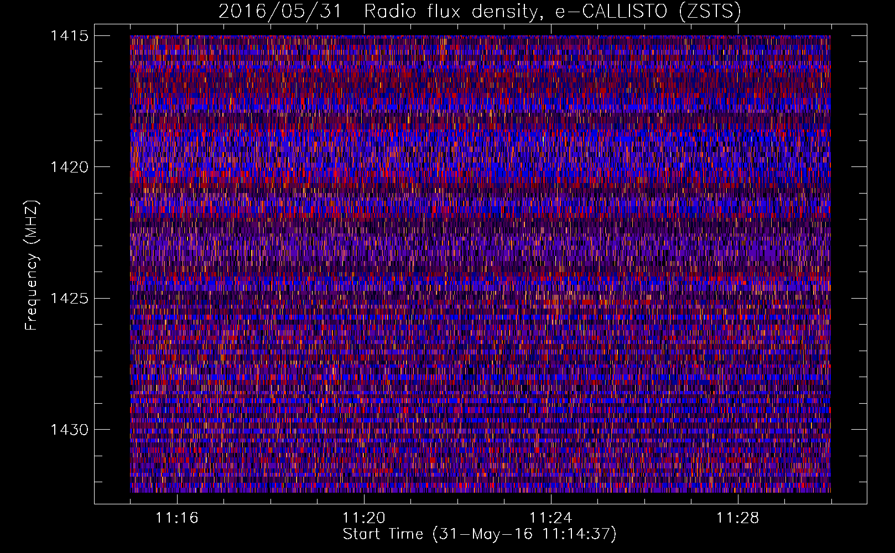Click the 1415 frequency tick label
The image size is (895, 553).
tap(69, 35)
